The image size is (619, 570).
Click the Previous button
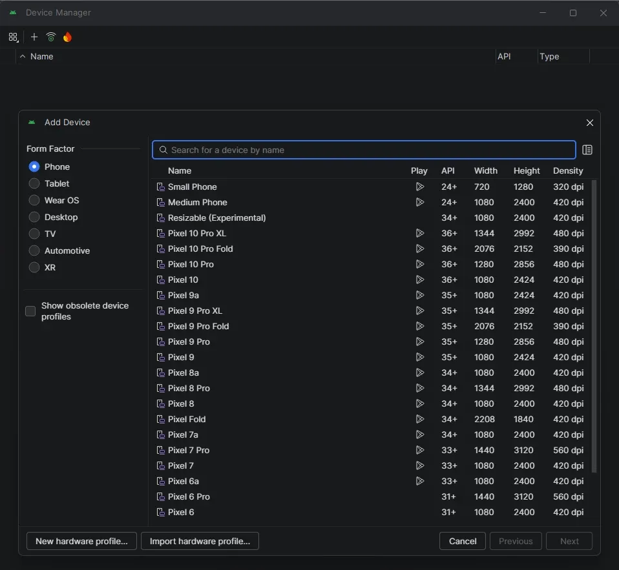coord(516,541)
